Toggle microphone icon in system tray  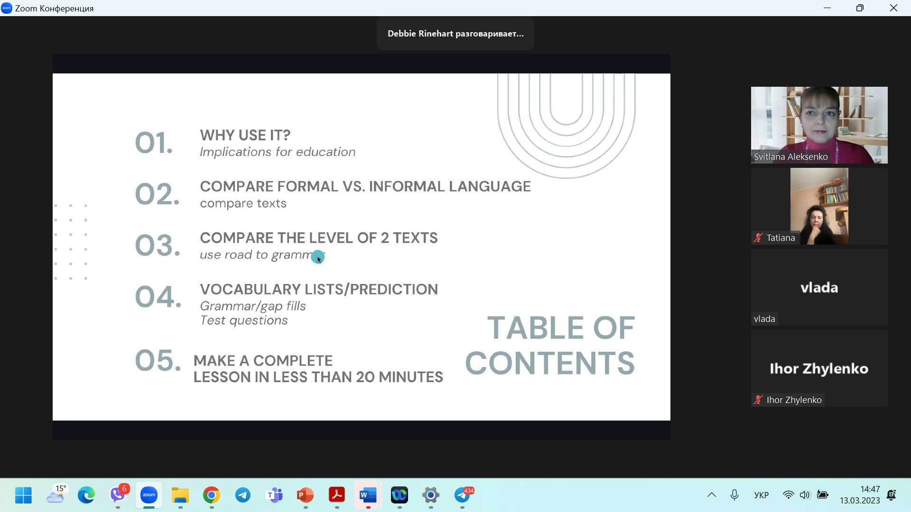[x=734, y=495]
